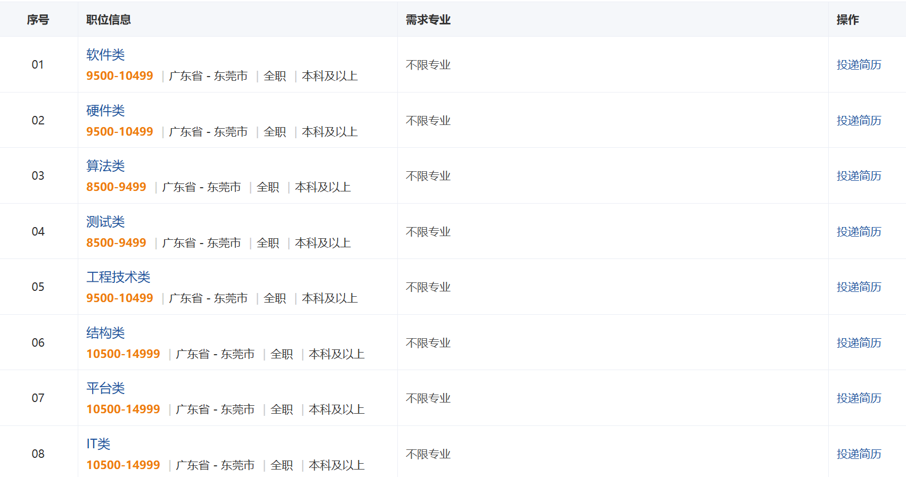
Task: Click the 需求专业 column header
Action: 428,20
